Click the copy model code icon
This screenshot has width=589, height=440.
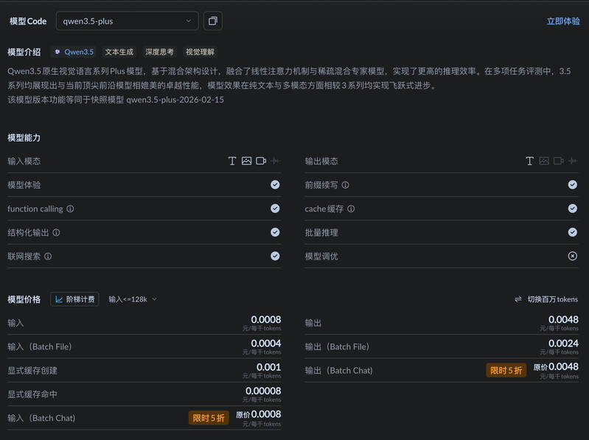tap(212, 21)
